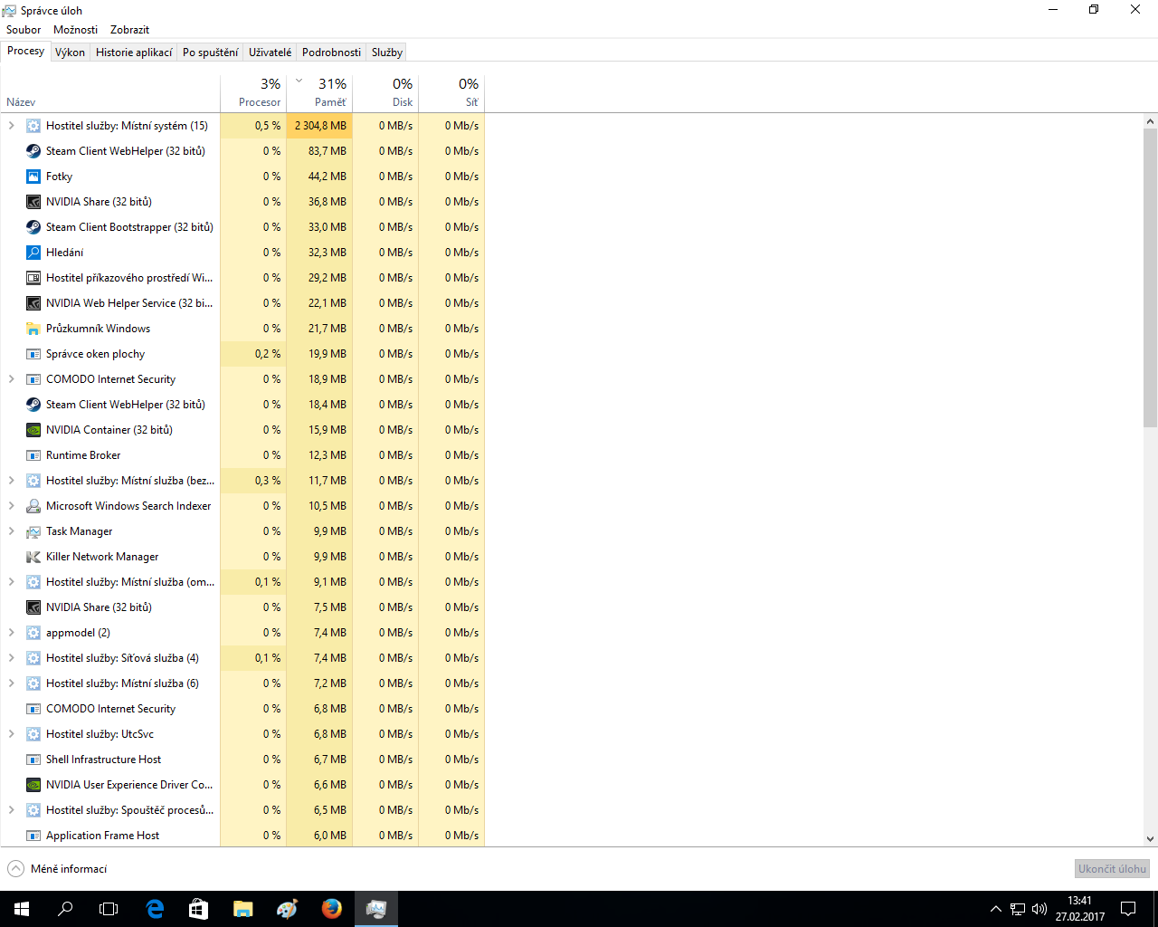Screen dimensions: 1158x927
Task: Click the Microsoft Windows Search Indexer icon
Action: (33, 506)
